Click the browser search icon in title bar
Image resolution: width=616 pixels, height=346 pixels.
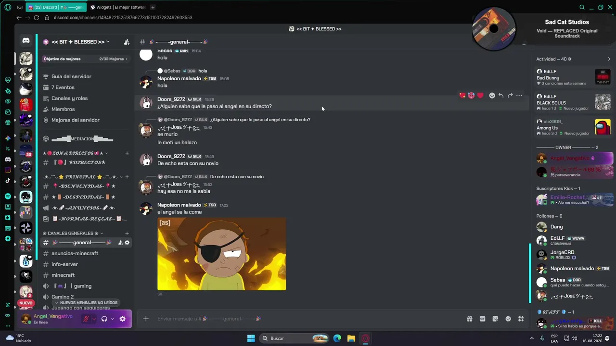pyautogui.click(x=582, y=7)
